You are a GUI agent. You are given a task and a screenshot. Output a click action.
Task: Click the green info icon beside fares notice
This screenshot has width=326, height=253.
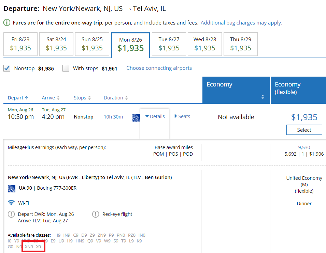point(7,23)
